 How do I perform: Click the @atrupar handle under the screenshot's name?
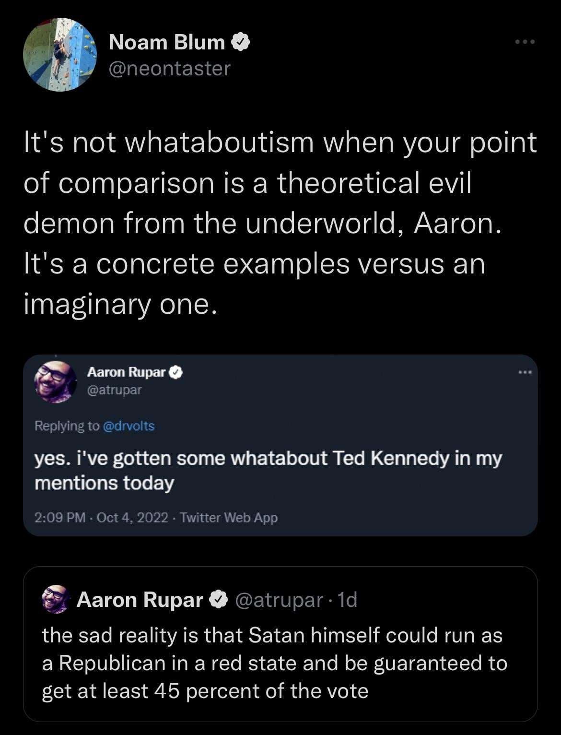pos(115,390)
